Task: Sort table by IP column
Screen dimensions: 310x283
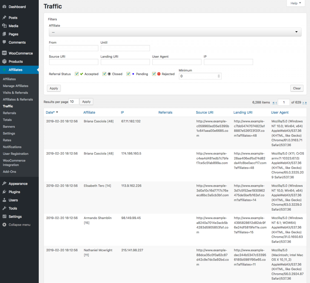Action: (122, 112)
